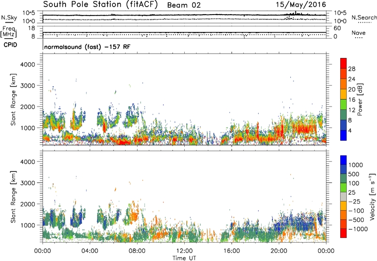Click the "04:00" time tick label
Image resolution: width=377 pixels, height=261 pixels.
point(90,251)
